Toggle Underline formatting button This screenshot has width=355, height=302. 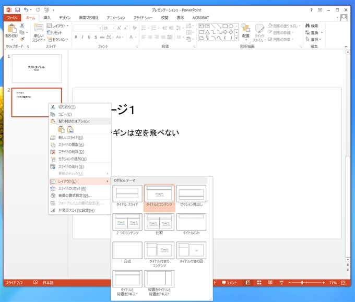coord(89,37)
